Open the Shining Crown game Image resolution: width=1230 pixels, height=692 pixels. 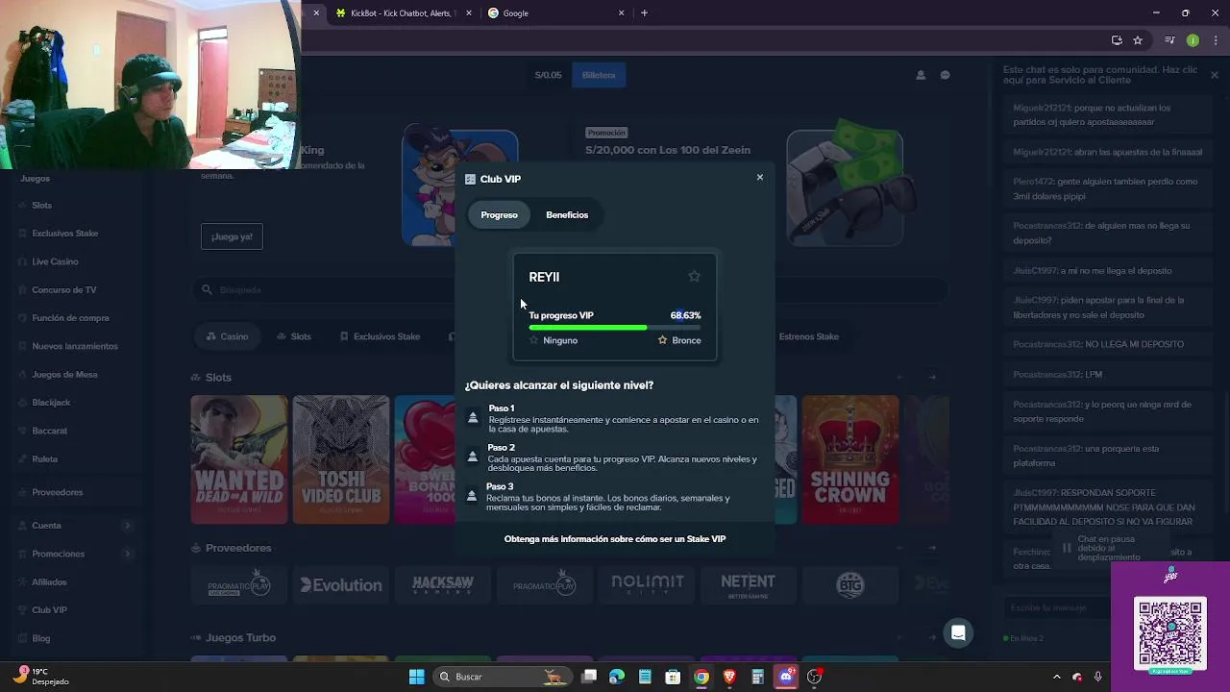tap(850, 459)
